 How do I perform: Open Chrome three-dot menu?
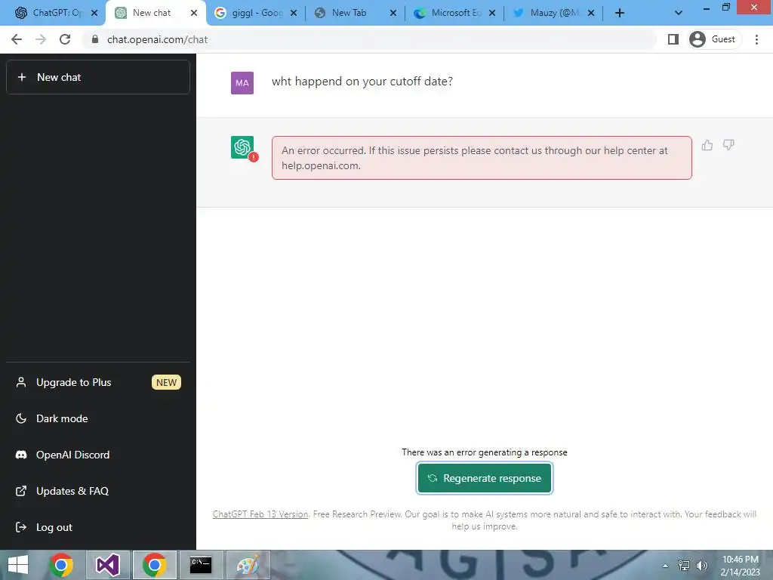pos(756,39)
